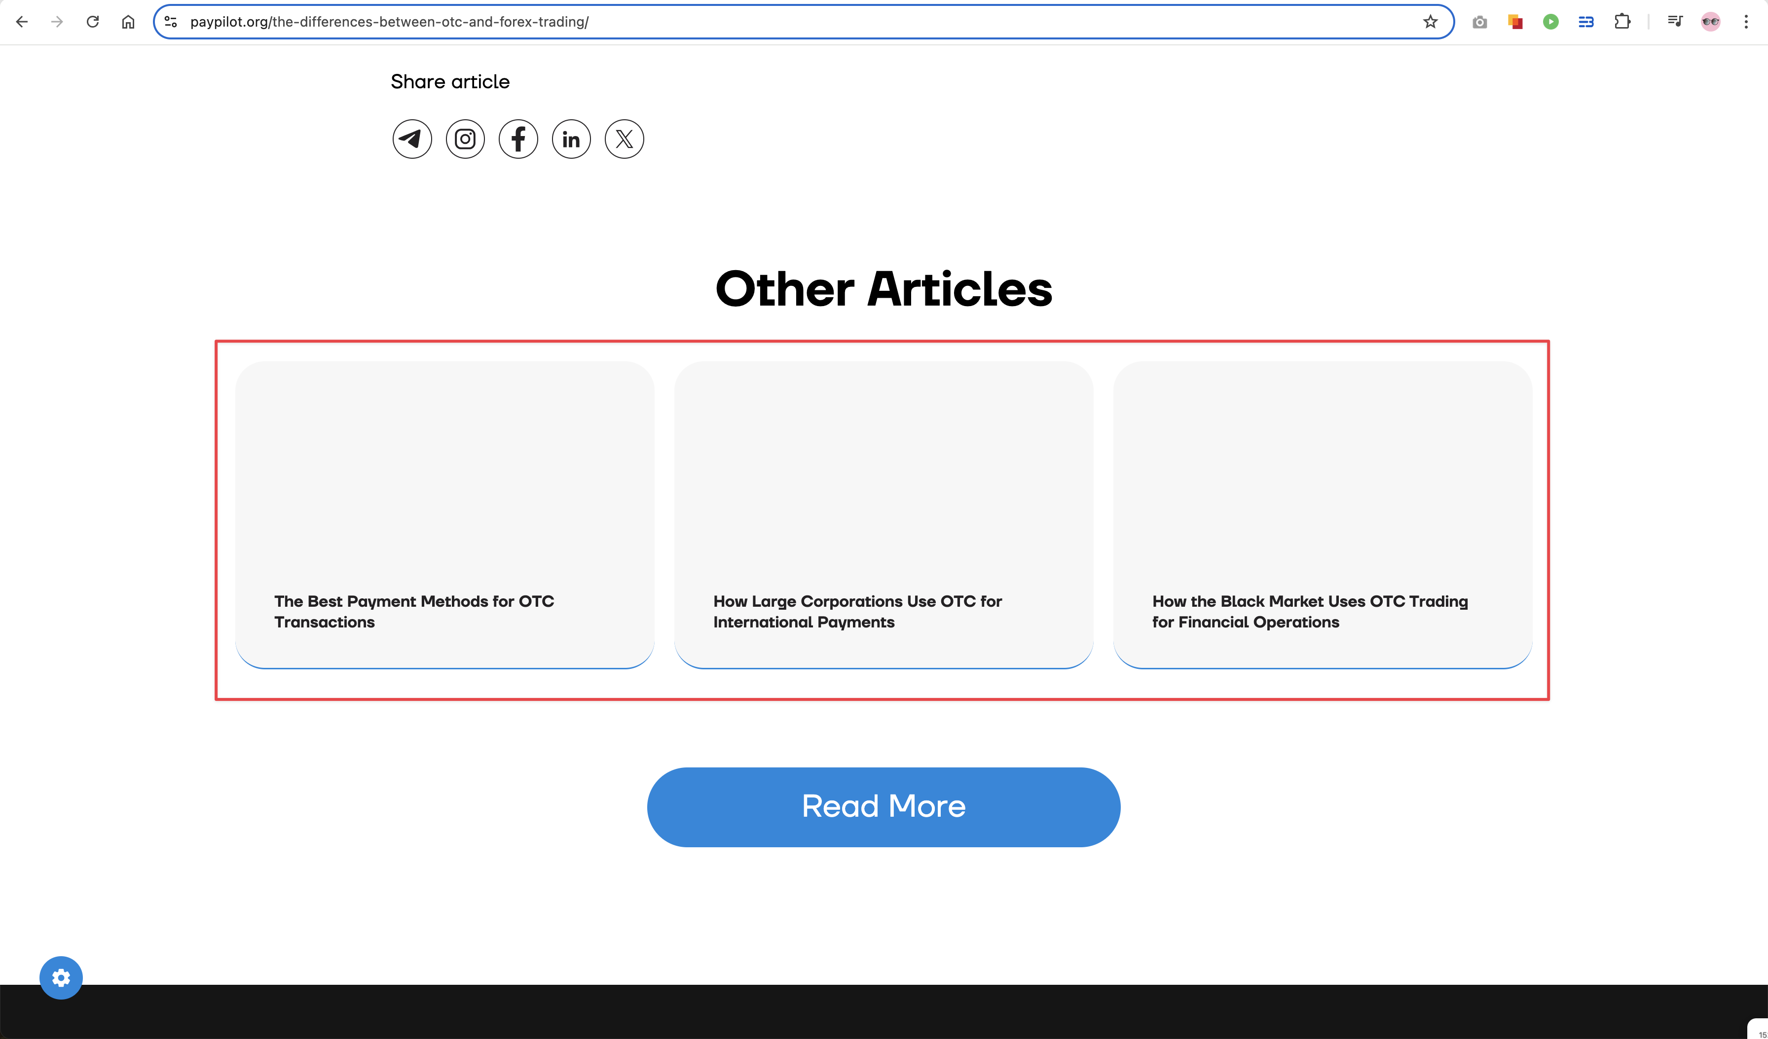The image size is (1768, 1039).
Task: Click the X (Twitter) share icon
Action: 625,139
